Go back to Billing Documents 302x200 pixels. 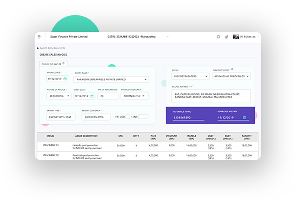tap(51, 48)
